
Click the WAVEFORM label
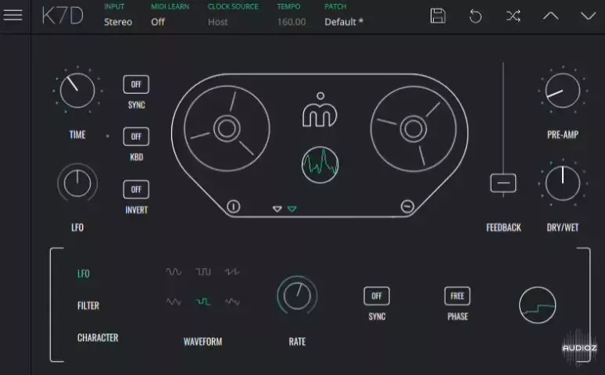(202, 341)
